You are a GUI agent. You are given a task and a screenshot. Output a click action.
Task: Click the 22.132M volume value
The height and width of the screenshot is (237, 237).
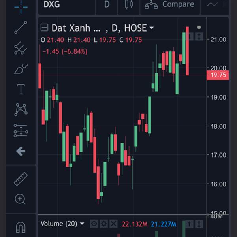pos(135,224)
